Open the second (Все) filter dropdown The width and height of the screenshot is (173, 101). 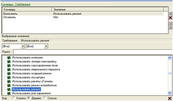pyautogui.click(x=46, y=46)
